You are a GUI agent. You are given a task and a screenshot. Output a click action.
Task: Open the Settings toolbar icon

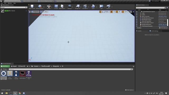point(70,7)
